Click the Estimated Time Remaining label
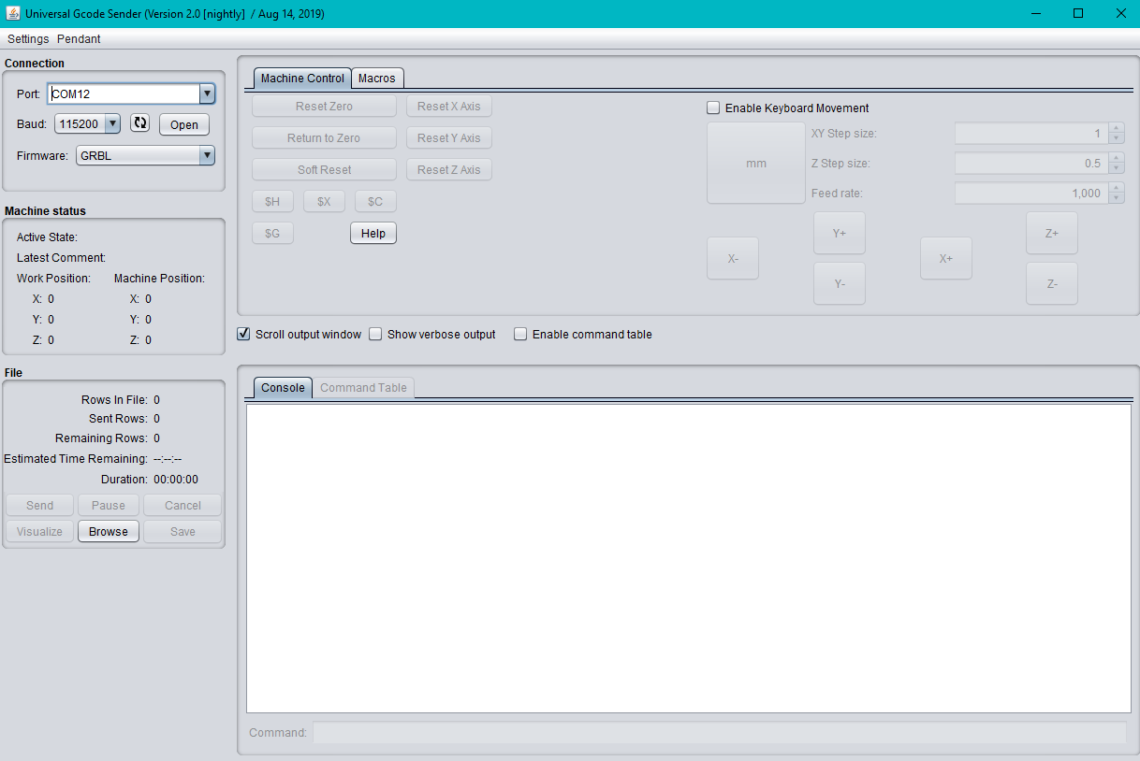This screenshot has height=761, width=1140. pos(76,459)
